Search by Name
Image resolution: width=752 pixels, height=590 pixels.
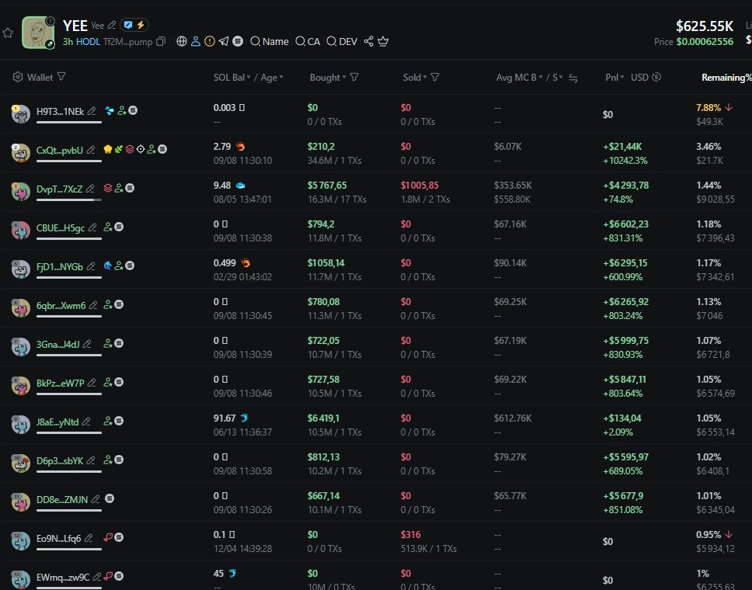270,42
